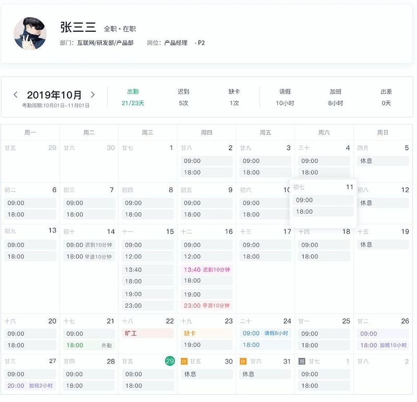The height and width of the screenshot is (402, 417).
Task: Open 20:00 加班2小时 record on day 27
Action: (30, 385)
